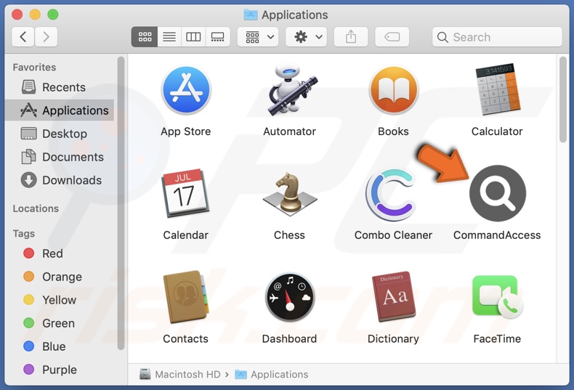Switch to gallery view
The width and height of the screenshot is (574, 390).
218,37
